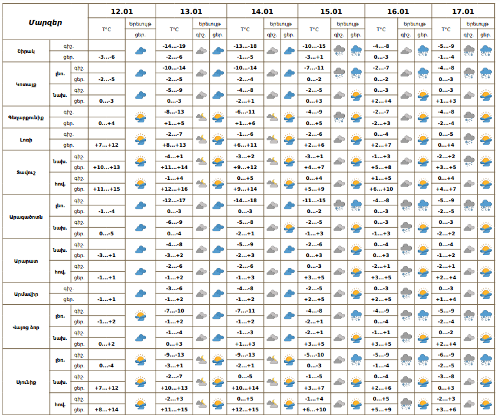Click Գեղարքունիք partly sunny icon for 12.01
The width and height of the screenshot is (500, 419).
pos(140,117)
